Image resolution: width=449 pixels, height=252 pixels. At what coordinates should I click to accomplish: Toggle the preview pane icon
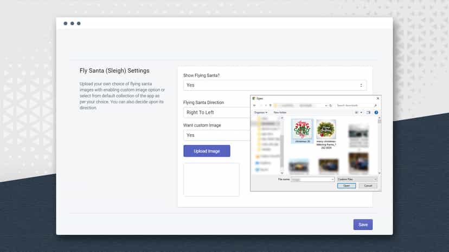(368, 112)
